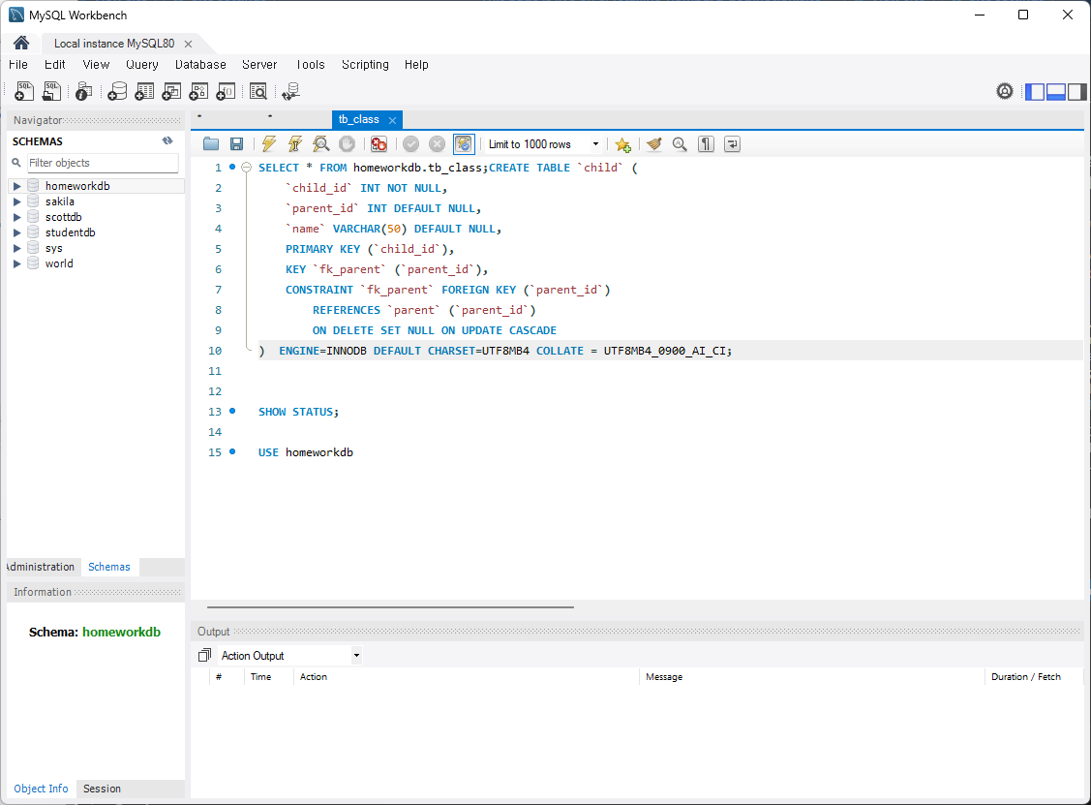The height and width of the screenshot is (805, 1091).
Task: Click the Duration / Fetch column header
Action: pyautogui.click(x=1026, y=677)
